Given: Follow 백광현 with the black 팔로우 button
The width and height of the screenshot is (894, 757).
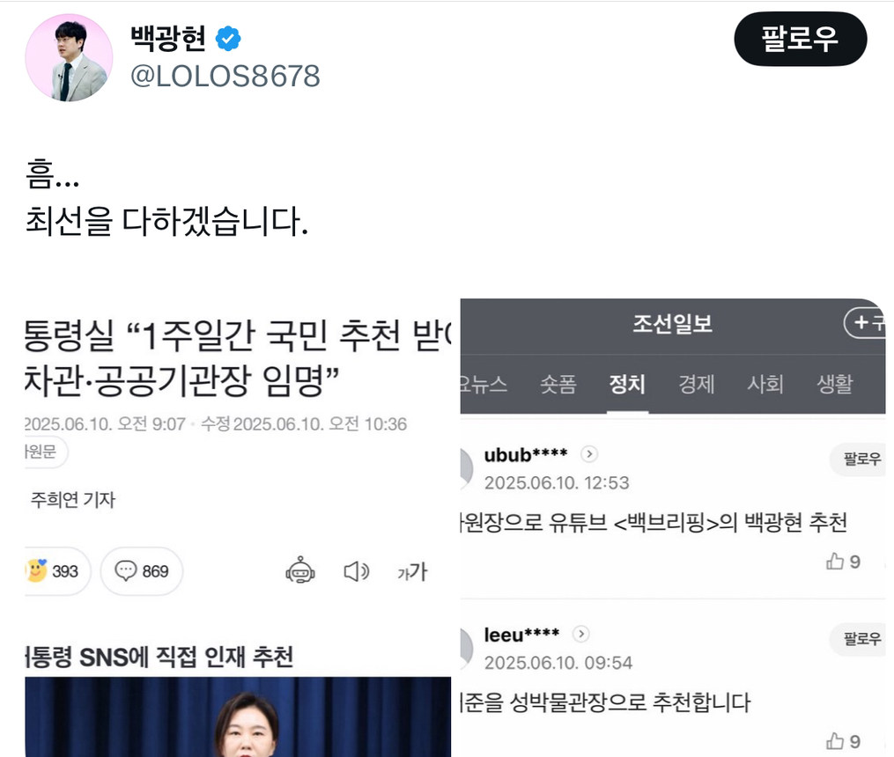Looking at the screenshot, I should pyautogui.click(x=800, y=39).
